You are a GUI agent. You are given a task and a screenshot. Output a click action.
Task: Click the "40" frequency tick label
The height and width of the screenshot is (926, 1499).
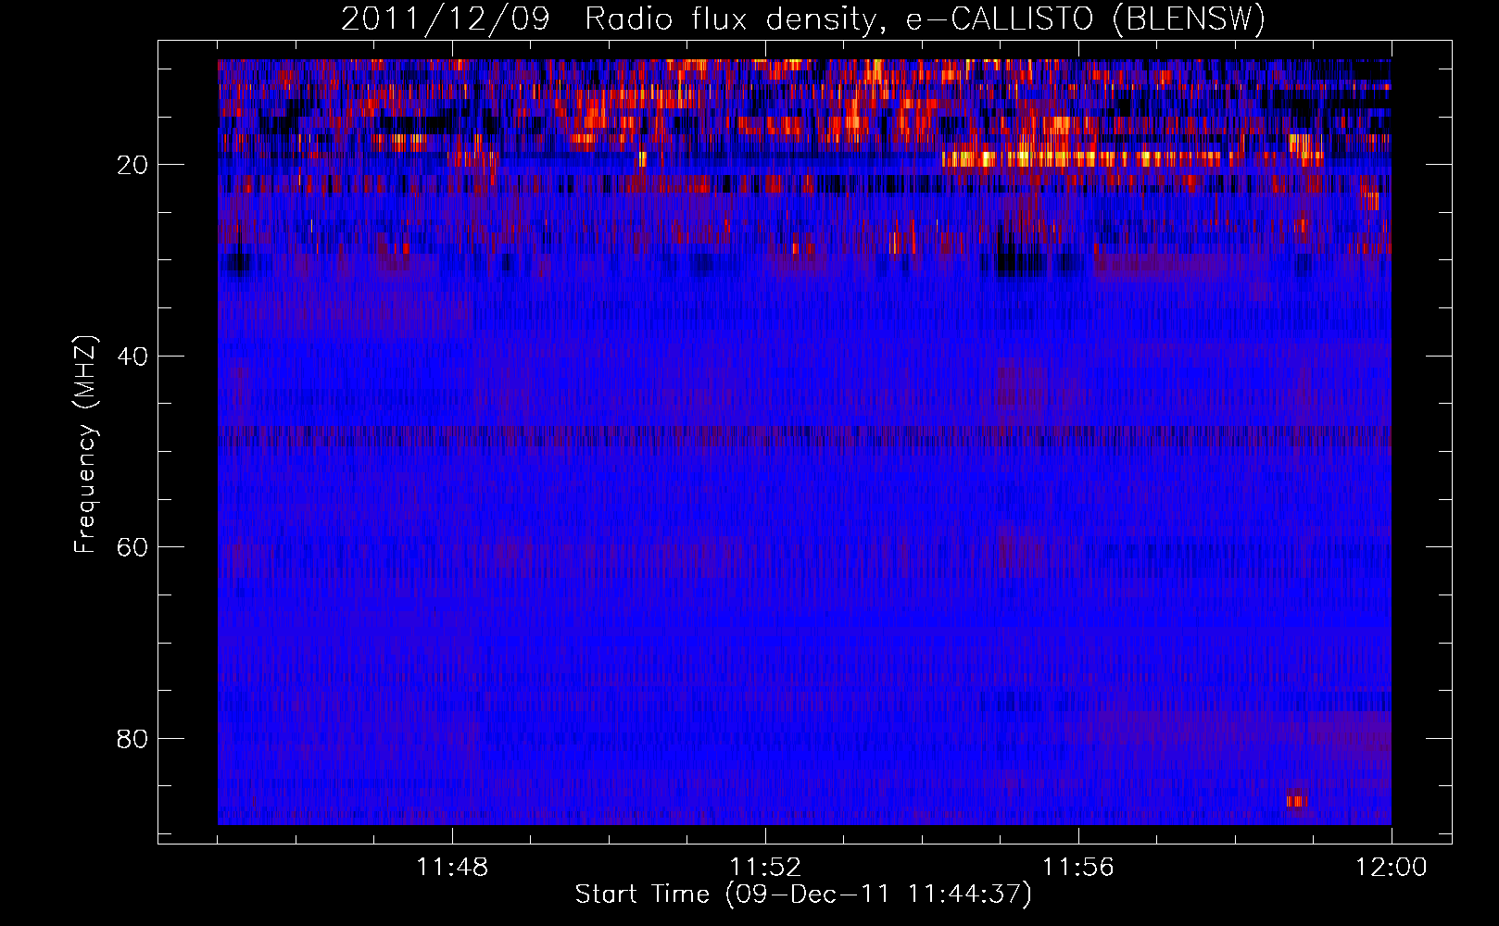[x=132, y=357]
